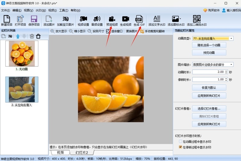Fit image to window 适合窗口
This screenshot has height=161, width=241.
point(114,31)
